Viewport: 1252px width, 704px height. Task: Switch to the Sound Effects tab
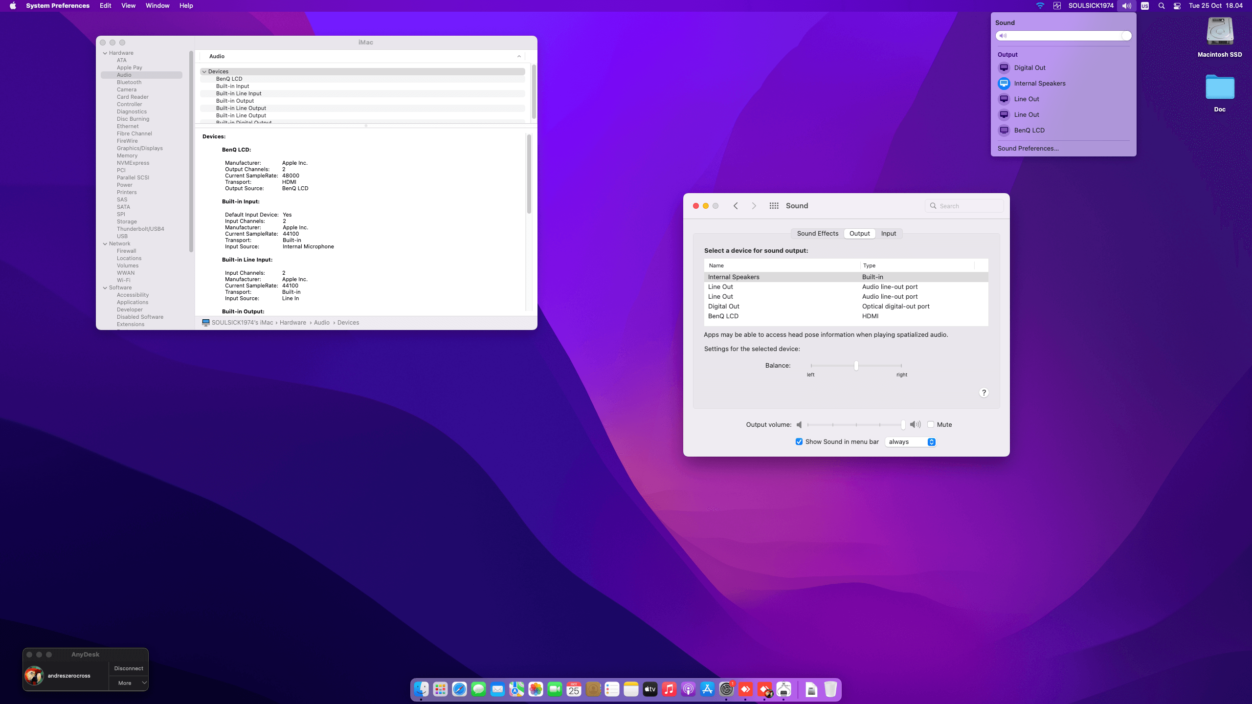point(818,233)
